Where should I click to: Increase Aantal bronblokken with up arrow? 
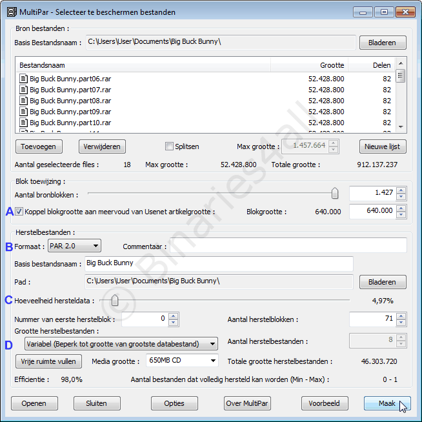pos(401,190)
